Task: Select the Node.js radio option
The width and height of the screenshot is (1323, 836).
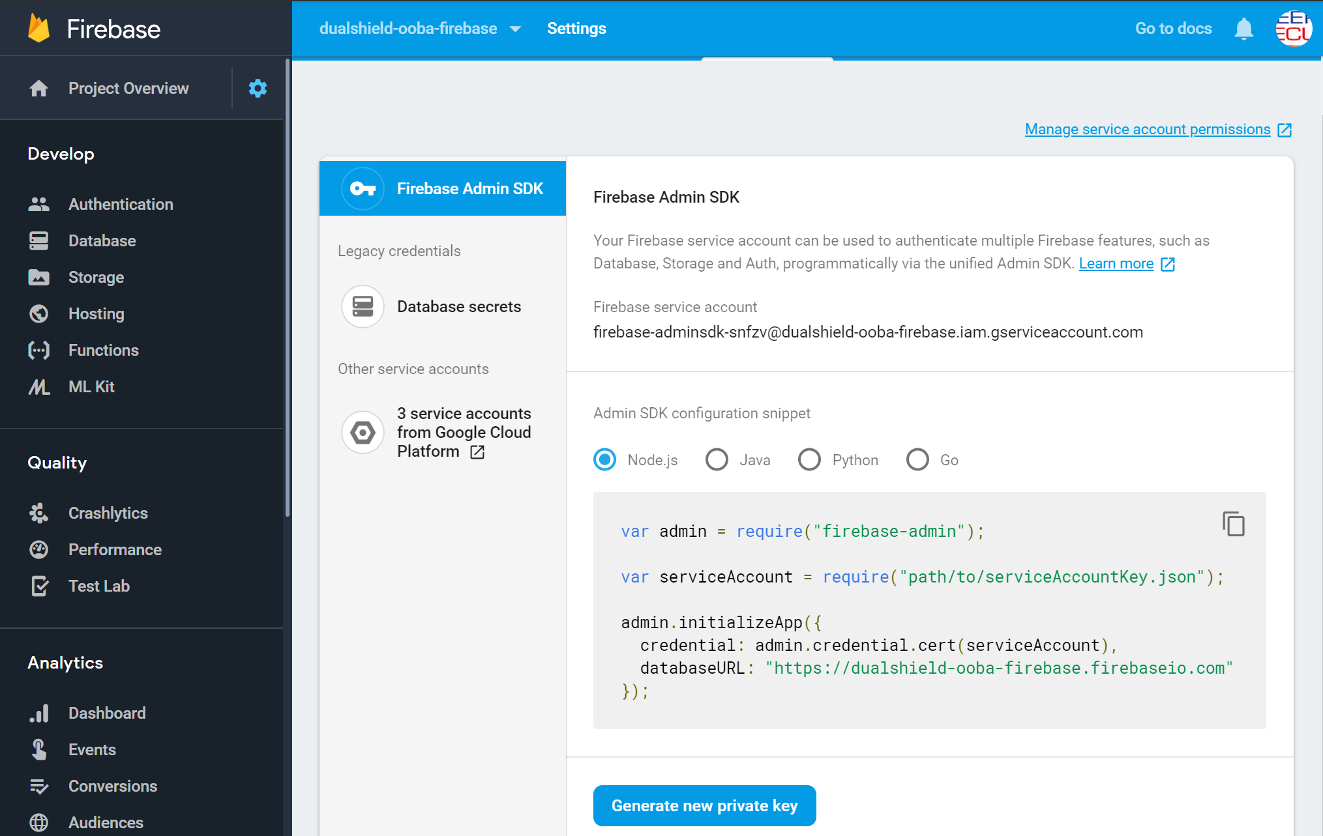Action: (604, 459)
